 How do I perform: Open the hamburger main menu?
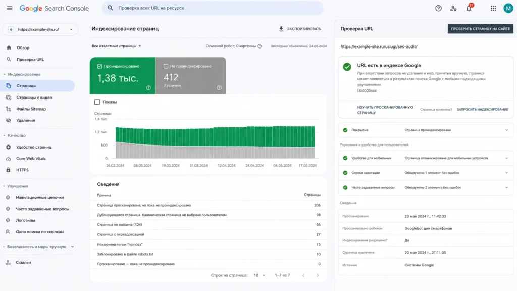pos(10,8)
